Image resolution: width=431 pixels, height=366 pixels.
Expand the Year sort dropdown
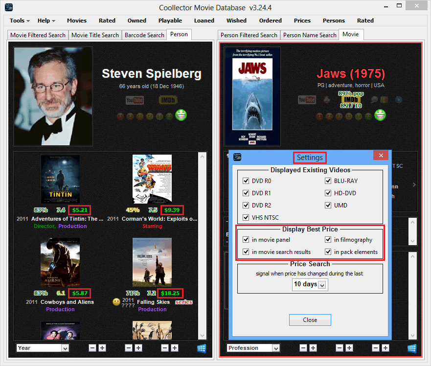65,348
